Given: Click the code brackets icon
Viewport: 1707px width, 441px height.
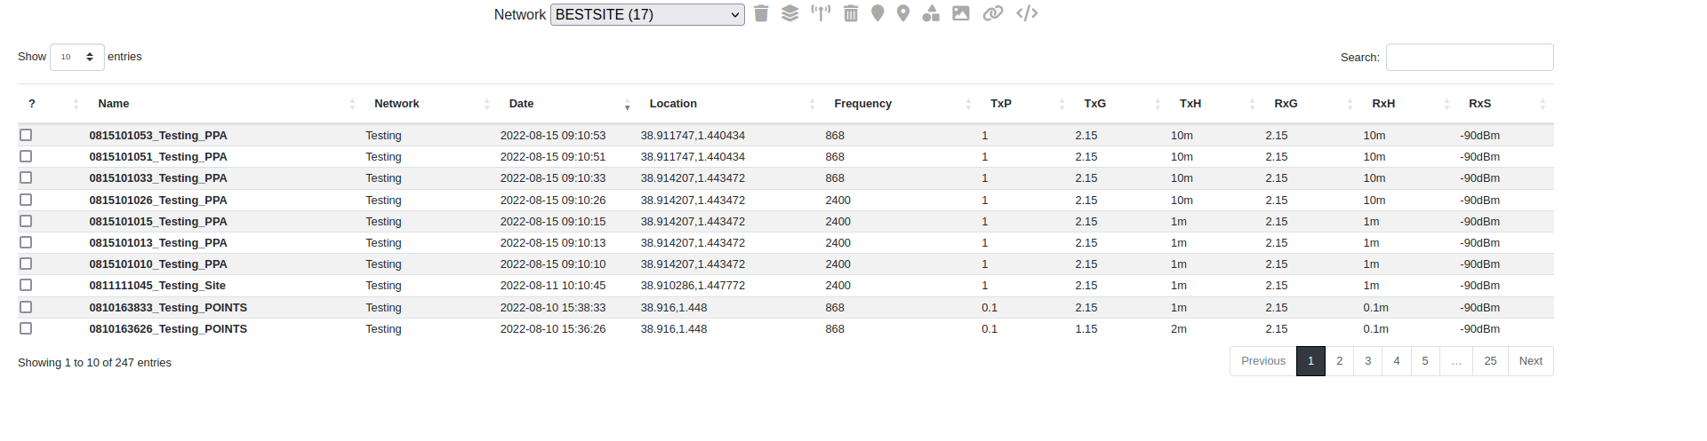Looking at the screenshot, I should pyautogui.click(x=1027, y=13).
